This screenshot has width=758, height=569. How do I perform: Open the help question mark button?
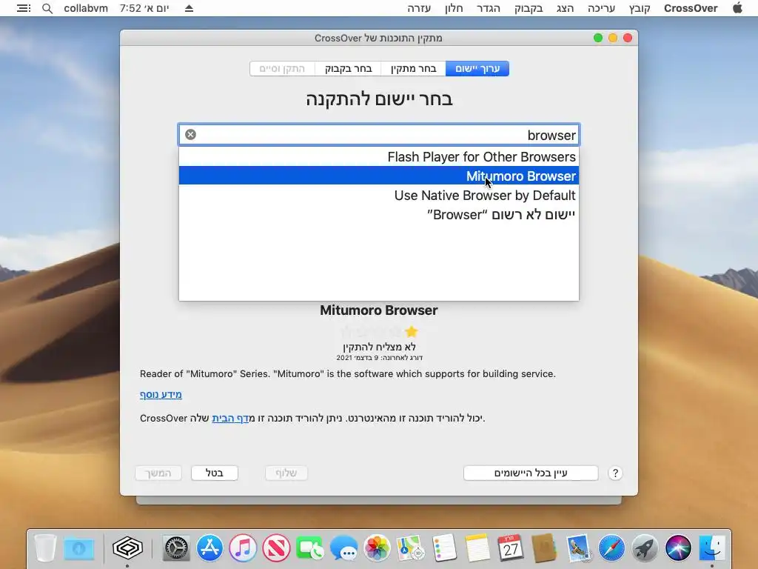(615, 473)
